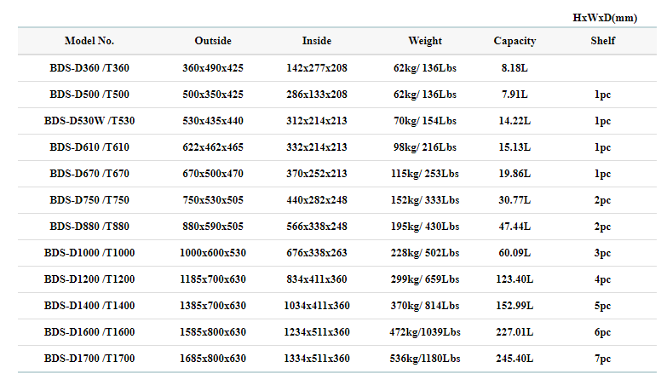Viewport: 661px width, 385px height.
Task: Select model BDS-D360 /T360 cell
Action: point(89,68)
